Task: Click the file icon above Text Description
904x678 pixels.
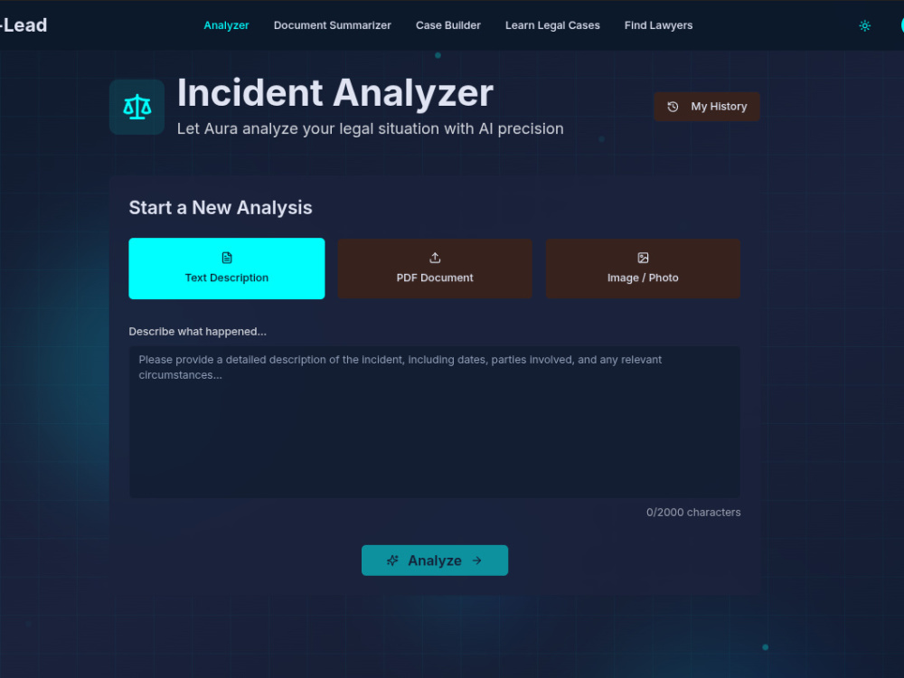Action: [x=227, y=258]
